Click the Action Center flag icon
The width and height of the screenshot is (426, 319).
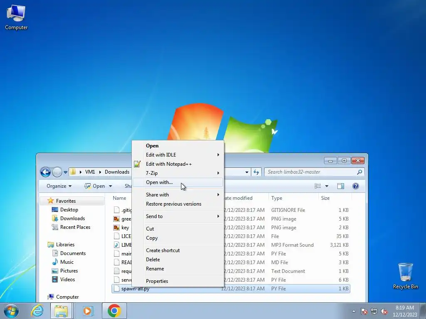pos(364,311)
